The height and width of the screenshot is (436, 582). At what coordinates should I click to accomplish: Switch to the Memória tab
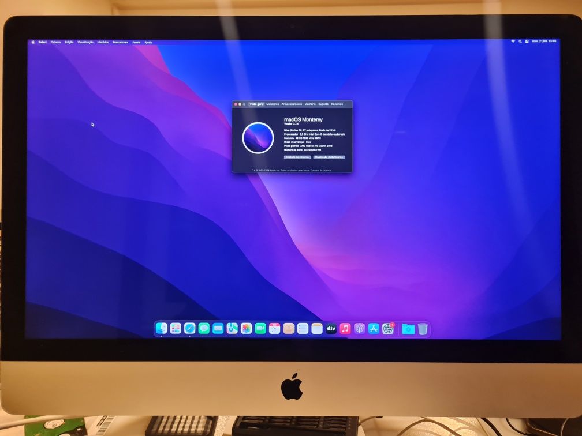[310, 104]
